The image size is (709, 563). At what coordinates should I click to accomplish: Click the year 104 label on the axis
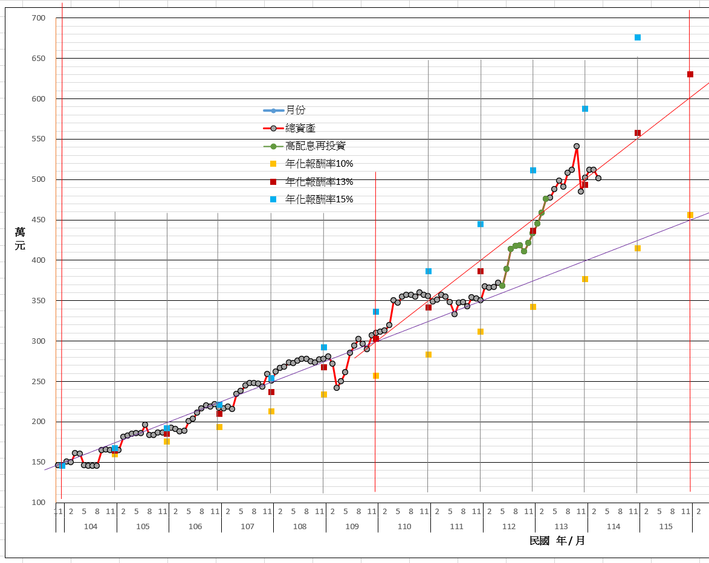[x=91, y=527]
